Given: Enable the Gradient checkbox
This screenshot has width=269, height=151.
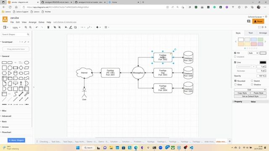Looking at the screenshot, I should 235,57.
